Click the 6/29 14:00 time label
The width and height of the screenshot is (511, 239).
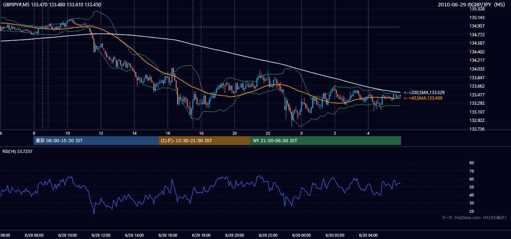click(x=134, y=235)
